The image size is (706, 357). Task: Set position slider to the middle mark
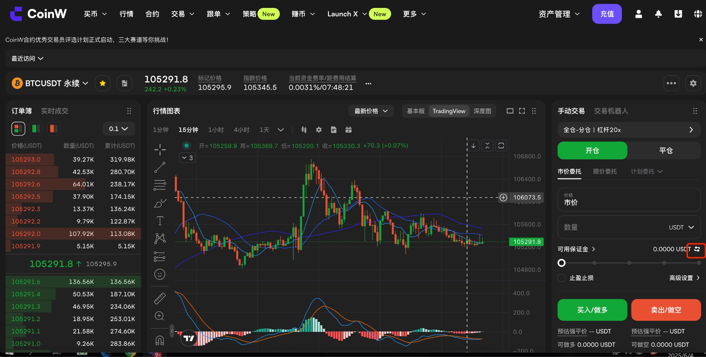pos(629,263)
